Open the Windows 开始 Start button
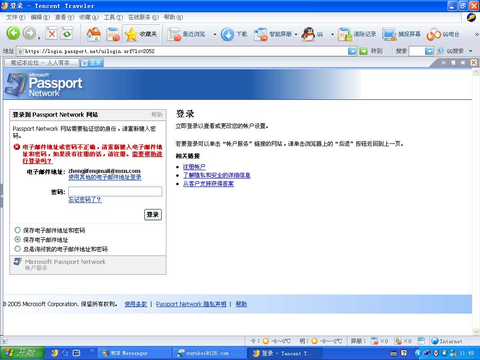 coord(22,353)
